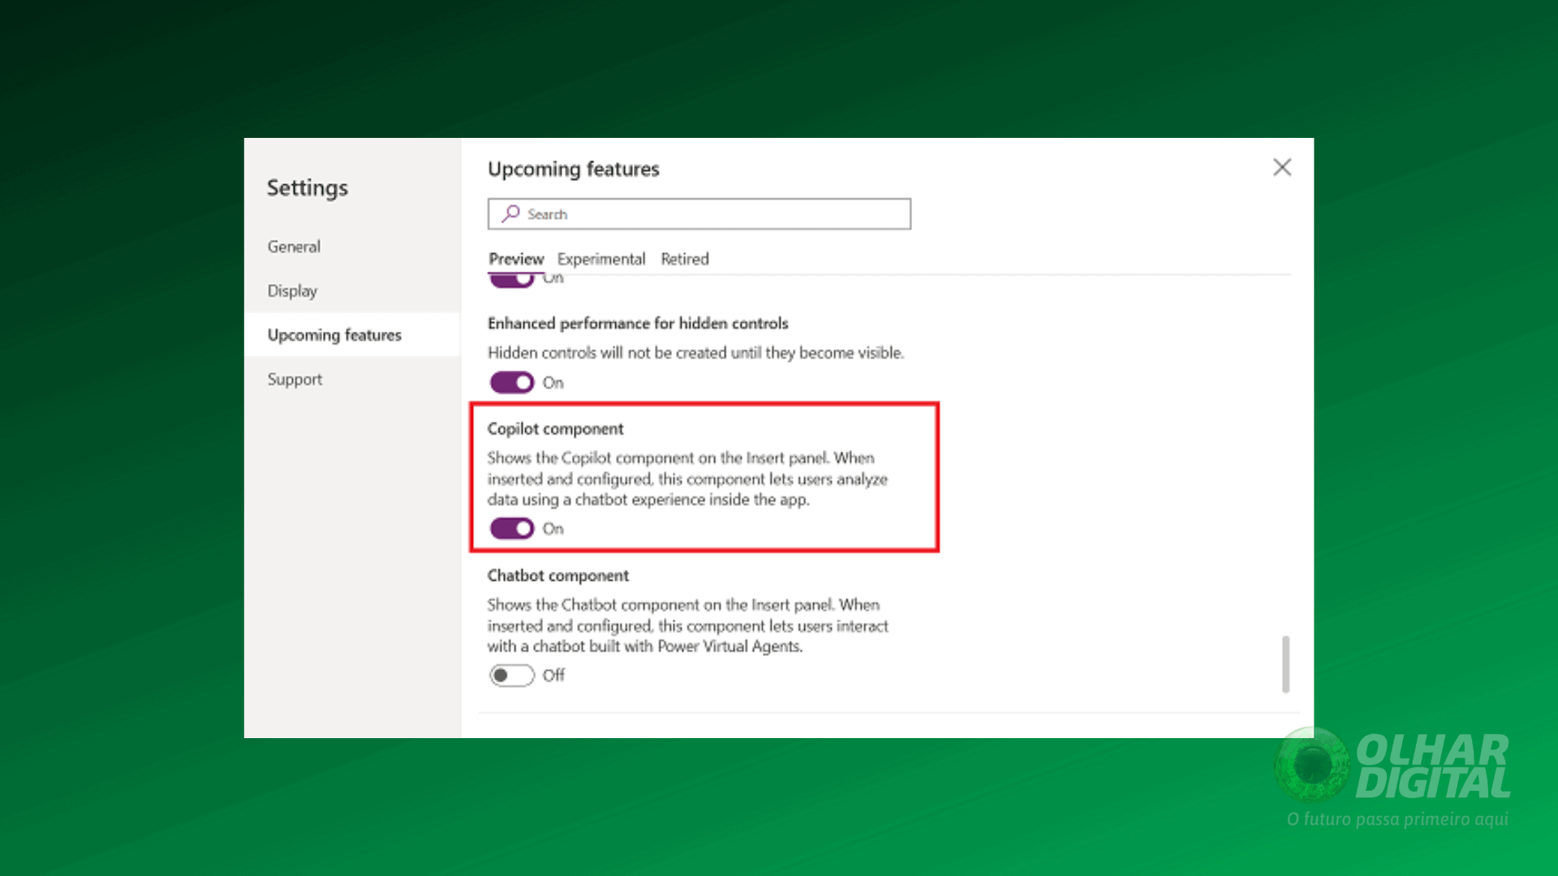Open the Experimental tab
The width and height of the screenshot is (1558, 876).
point(601,259)
